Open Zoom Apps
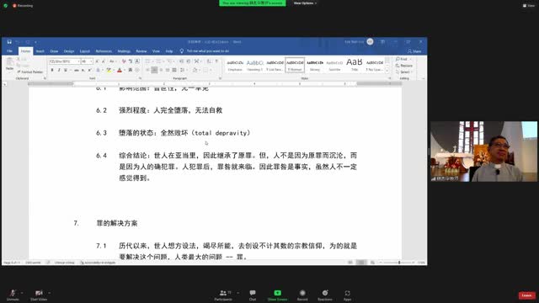 (x=348, y=295)
